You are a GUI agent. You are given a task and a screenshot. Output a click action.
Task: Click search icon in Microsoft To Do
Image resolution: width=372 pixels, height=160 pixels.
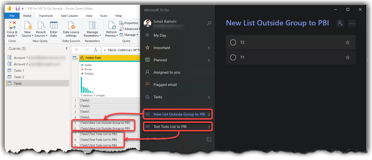209,23
